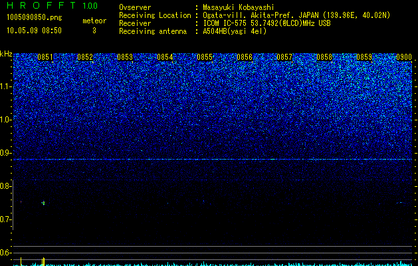Click the date stamp 10.05.09 08:50
Image resolution: width=418 pixels, height=266 pixels.
coord(34,31)
